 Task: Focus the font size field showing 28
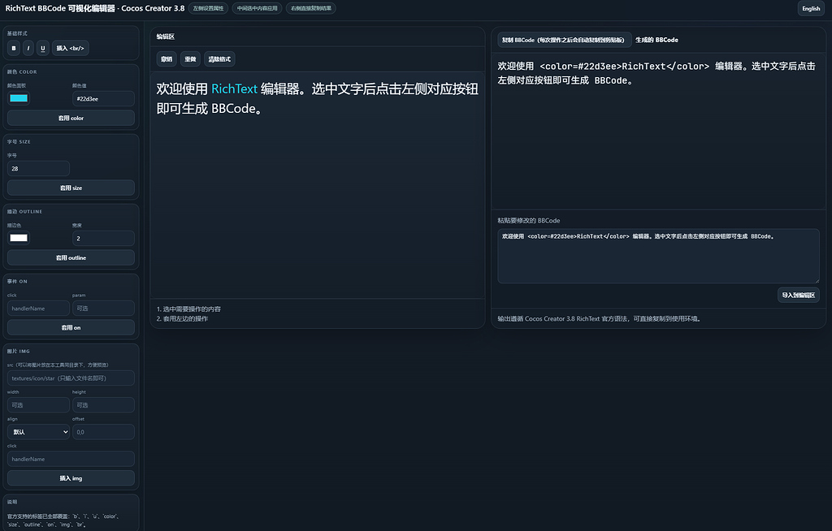click(38, 169)
